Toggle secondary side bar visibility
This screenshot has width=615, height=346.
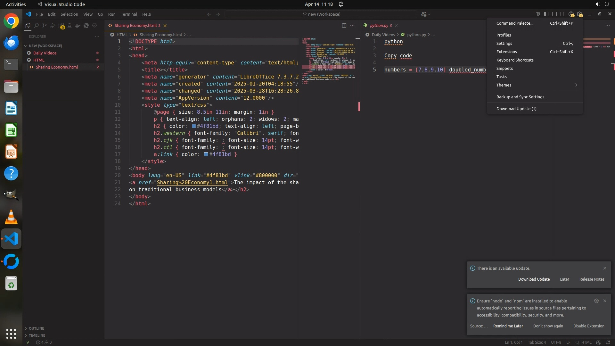563,14
